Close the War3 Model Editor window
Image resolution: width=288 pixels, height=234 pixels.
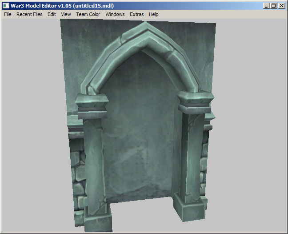[282, 6]
